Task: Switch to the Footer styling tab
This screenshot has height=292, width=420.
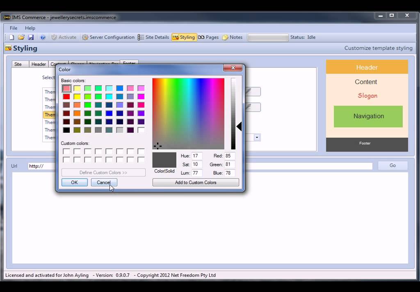Action: pyautogui.click(x=129, y=63)
